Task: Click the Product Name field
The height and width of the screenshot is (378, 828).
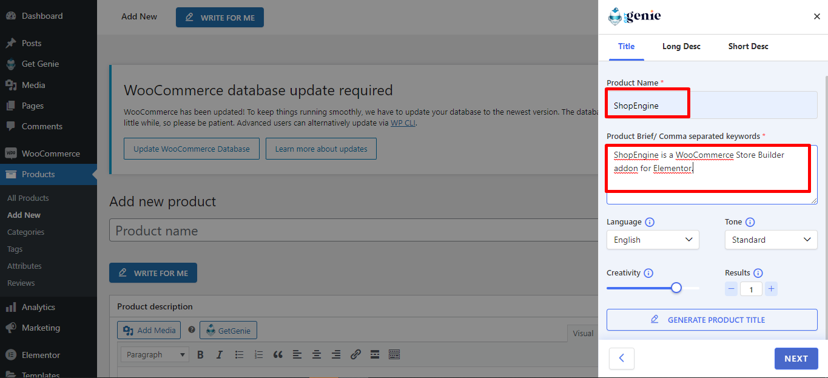Action: [x=712, y=106]
